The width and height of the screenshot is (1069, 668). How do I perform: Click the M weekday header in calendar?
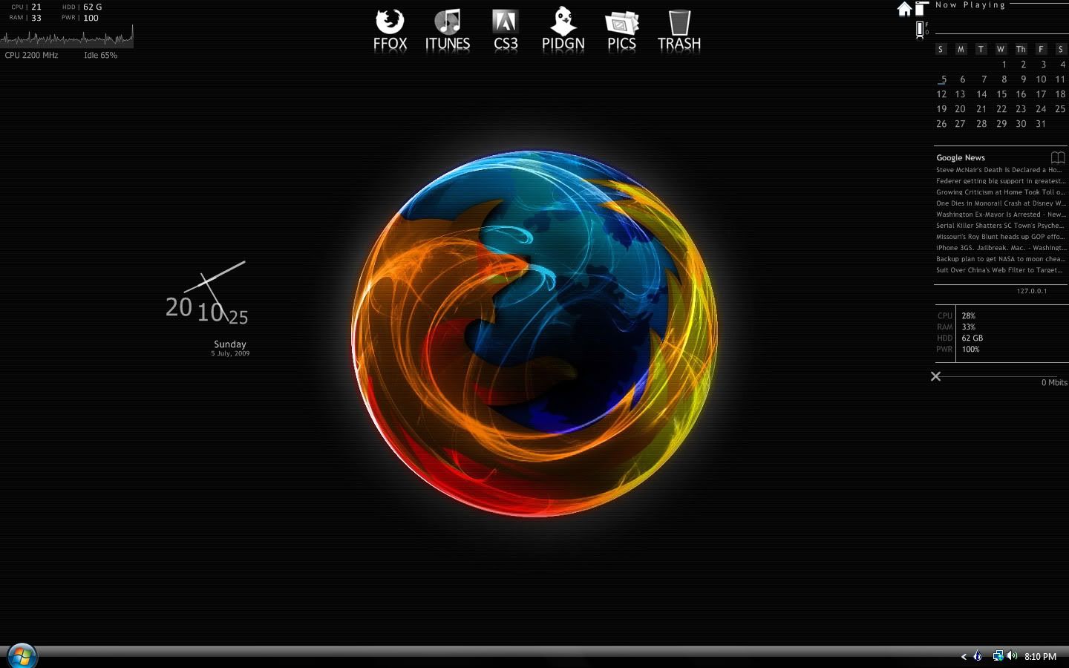961,49
